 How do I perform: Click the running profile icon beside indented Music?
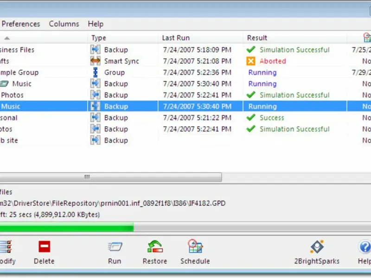[4, 83]
